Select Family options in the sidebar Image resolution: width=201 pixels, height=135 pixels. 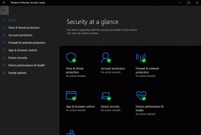pyautogui.click(x=17, y=73)
